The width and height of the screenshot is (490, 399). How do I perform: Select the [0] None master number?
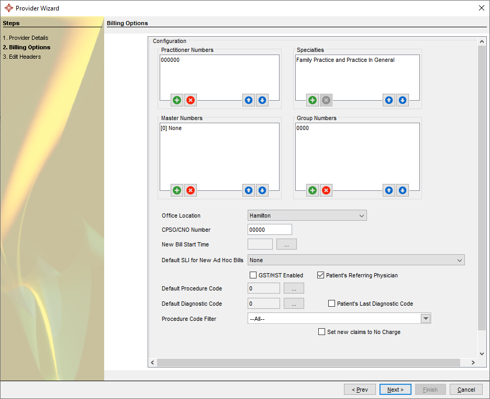[x=171, y=128]
